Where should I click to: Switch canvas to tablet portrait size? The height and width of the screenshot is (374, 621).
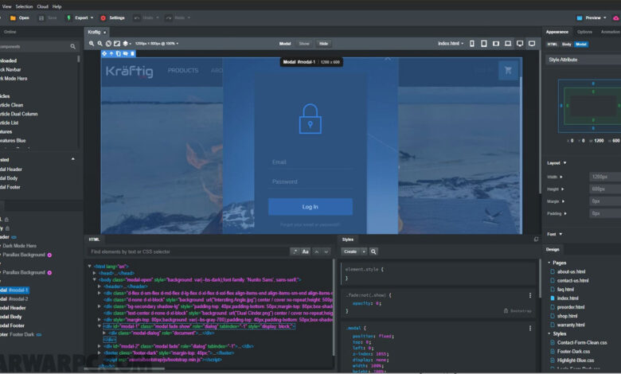[483, 44]
